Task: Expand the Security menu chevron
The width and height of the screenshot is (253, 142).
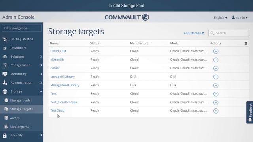Action: [x=41, y=135]
